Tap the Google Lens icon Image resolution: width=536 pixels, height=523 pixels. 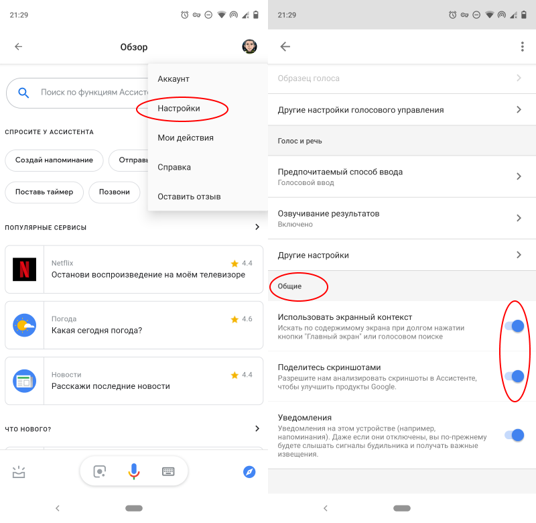(99, 471)
